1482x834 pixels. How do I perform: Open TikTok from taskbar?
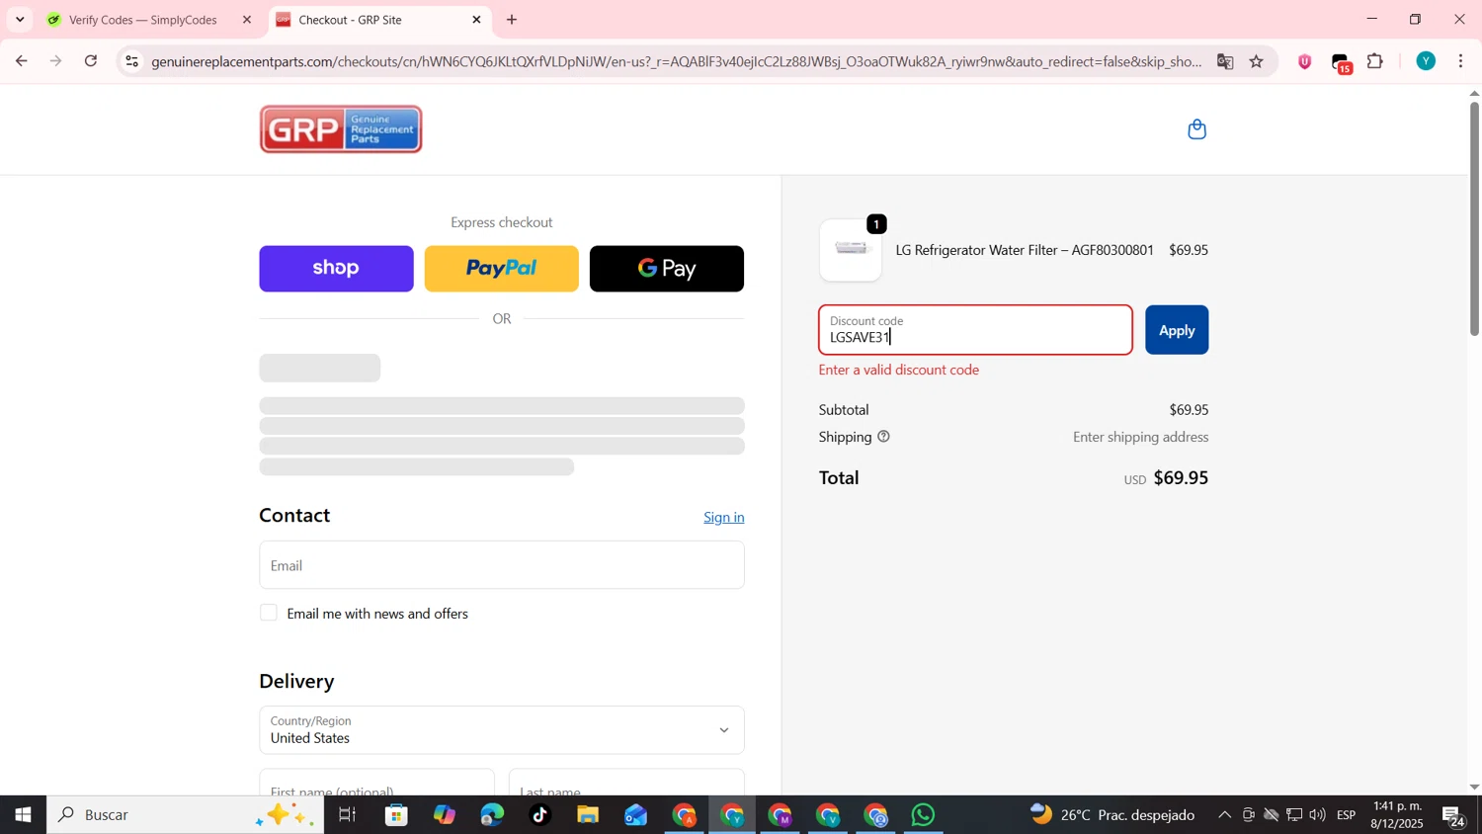[540, 815]
